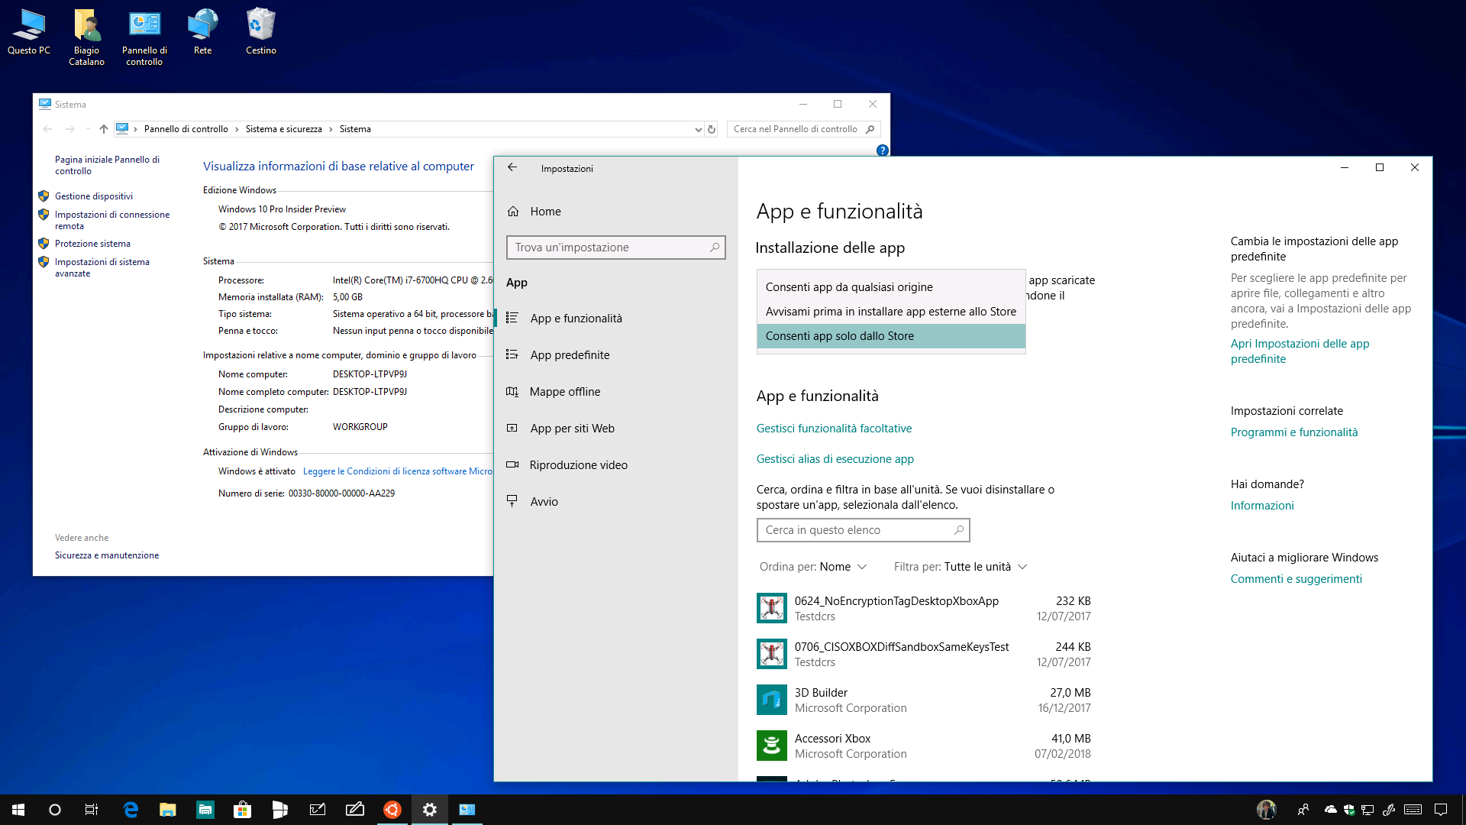
Task: Choose 'Avvisami prima in installare app esterne allo Store'
Action: click(x=891, y=312)
